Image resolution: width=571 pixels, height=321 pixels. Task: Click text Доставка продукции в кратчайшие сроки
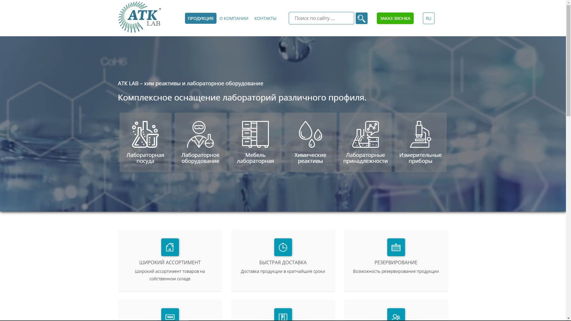pos(283,271)
